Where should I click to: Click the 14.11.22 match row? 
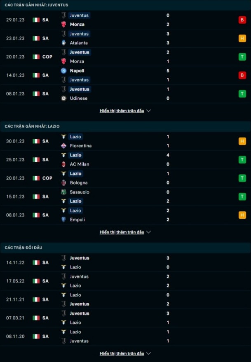[124, 262]
